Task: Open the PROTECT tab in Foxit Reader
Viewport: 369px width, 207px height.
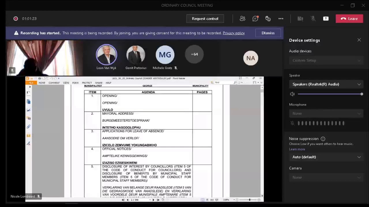Action: (x=87, y=83)
